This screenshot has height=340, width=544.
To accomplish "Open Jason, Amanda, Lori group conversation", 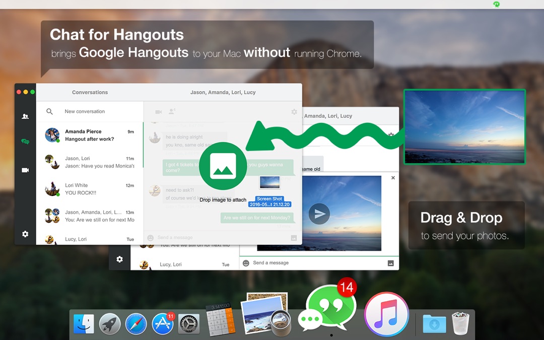I will click(90, 216).
